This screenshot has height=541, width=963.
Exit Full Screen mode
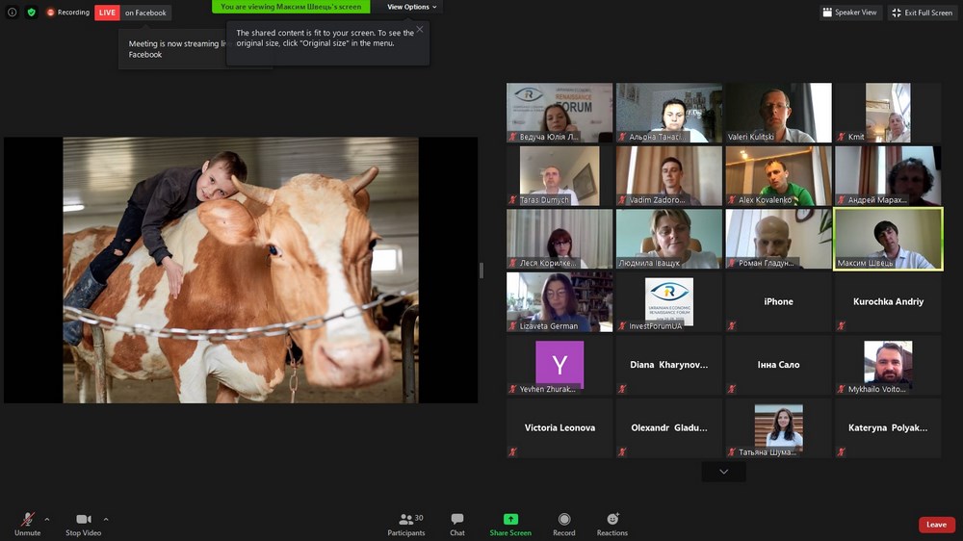click(x=922, y=13)
